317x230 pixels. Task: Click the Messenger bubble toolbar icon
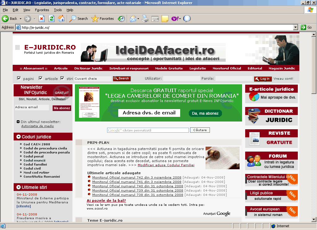187,19
